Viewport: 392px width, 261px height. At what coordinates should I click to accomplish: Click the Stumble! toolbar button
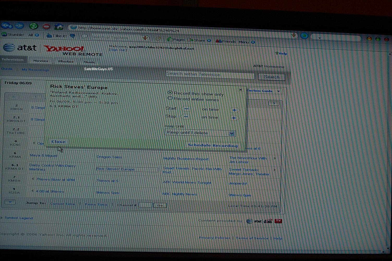pyautogui.click(x=13, y=34)
